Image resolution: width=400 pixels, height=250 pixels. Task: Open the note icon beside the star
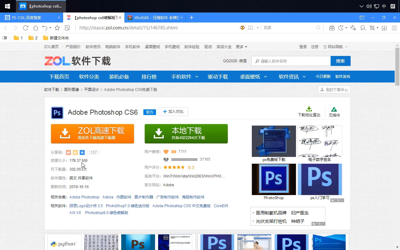click(x=67, y=28)
